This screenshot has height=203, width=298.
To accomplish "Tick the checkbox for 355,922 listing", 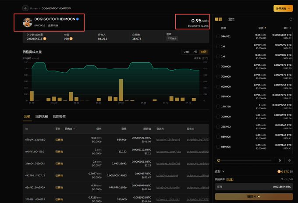I will click(x=218, y=127).
